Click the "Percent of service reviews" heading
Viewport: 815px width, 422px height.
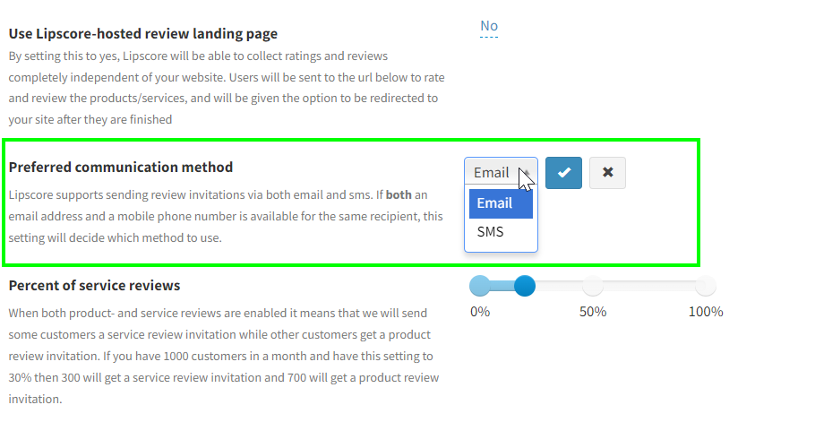pyautogui.click(x=94, y=286)
